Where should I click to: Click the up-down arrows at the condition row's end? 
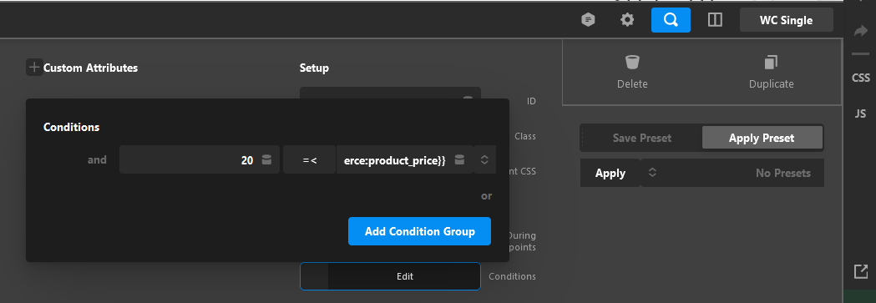pos(484,160)
